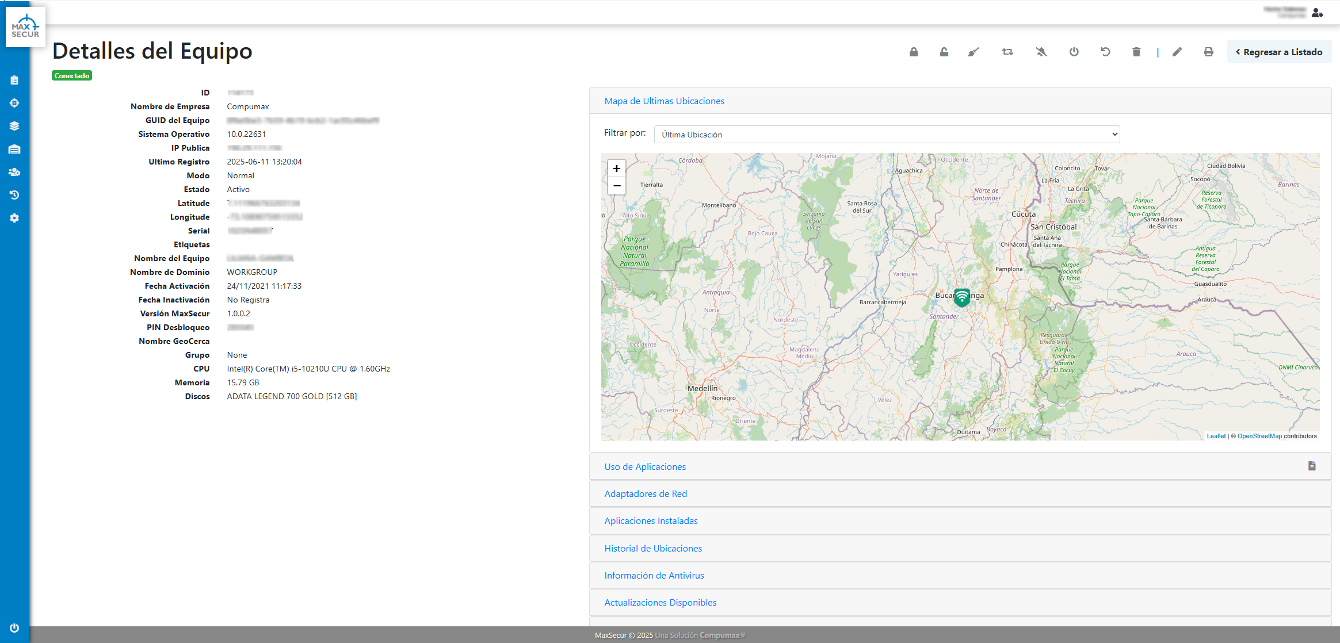Click the trash delete icon
Screen dimensions: 1340x643
[1136, 52]
